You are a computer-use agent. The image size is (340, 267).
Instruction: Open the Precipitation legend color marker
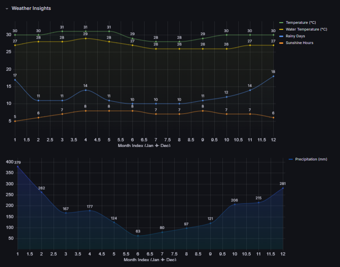pyautogui.click(x=290, y=159)
